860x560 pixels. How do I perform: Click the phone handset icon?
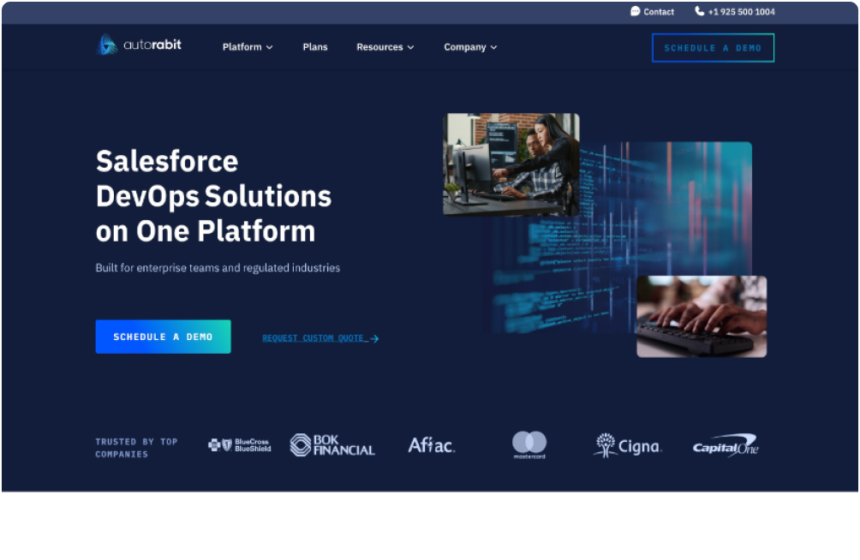pyautogui.click(x=699, y=11)
